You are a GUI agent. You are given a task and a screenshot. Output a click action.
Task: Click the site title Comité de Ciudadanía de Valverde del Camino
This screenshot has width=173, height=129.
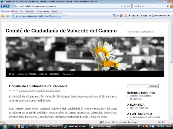[x=61, y=31]
